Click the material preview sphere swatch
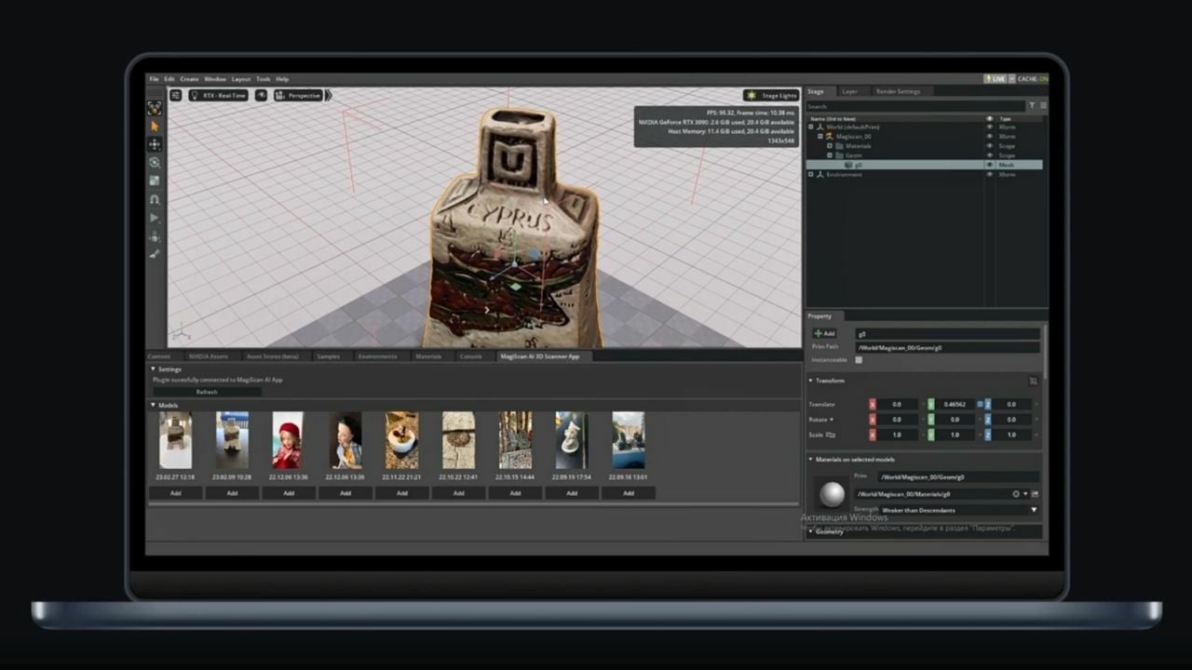1192x670 pixels. tap(831, 493)
